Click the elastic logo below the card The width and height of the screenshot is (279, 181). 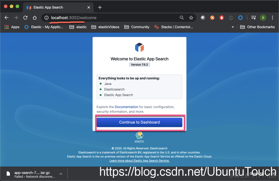click(x=139, y=137)
